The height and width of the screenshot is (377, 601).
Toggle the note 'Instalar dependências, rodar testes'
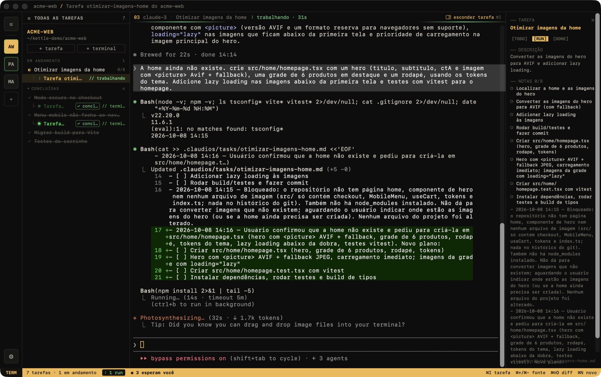pos(512,197)
